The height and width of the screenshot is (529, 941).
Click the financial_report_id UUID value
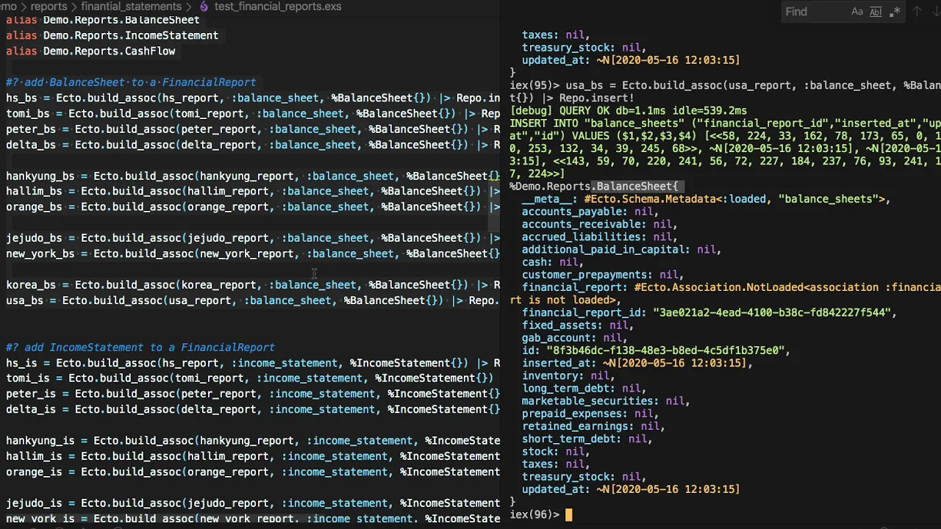point(771,312)
